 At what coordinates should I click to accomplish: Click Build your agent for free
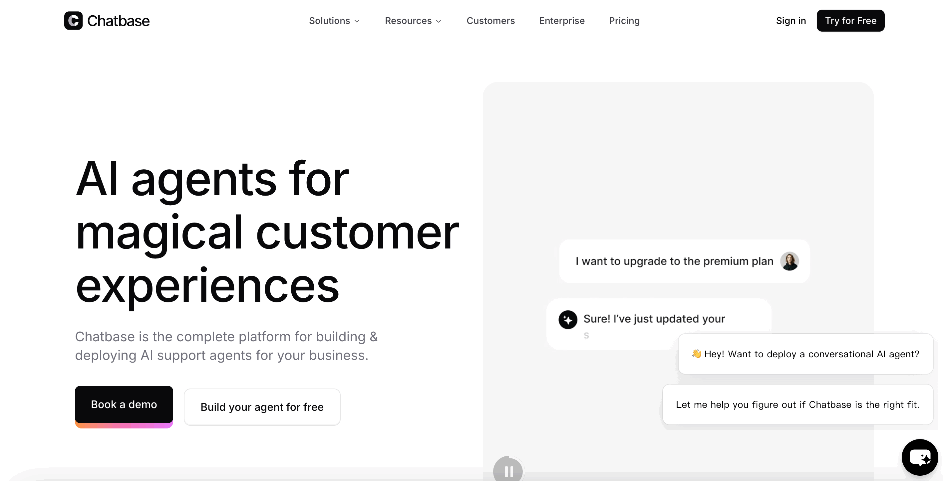[262, 407]
